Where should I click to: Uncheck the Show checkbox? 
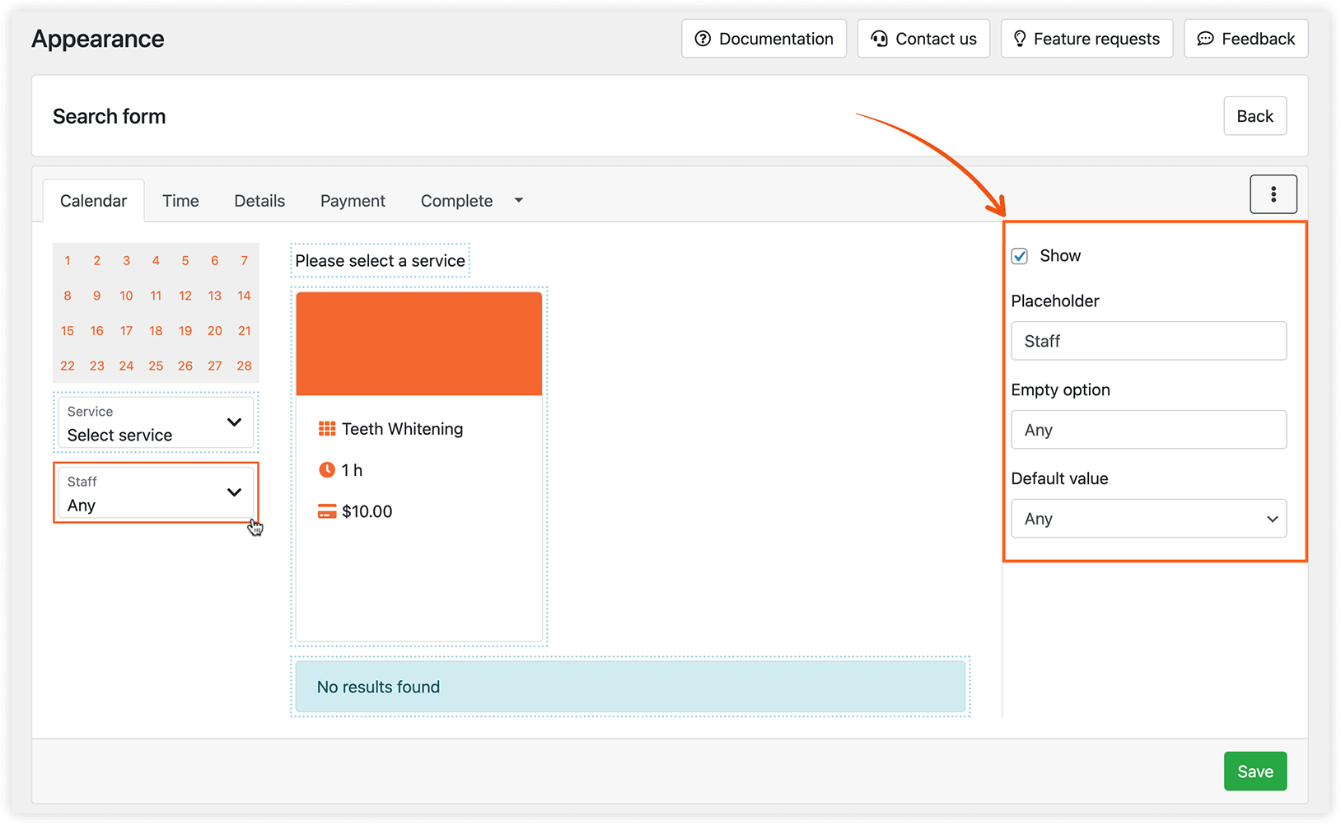pos(1020,256)
